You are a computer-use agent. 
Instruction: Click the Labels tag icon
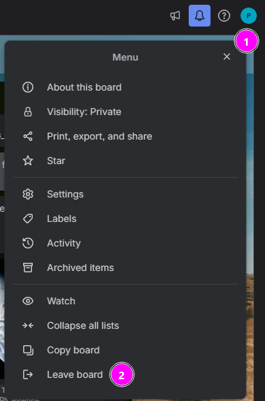[x=28, y=219]
